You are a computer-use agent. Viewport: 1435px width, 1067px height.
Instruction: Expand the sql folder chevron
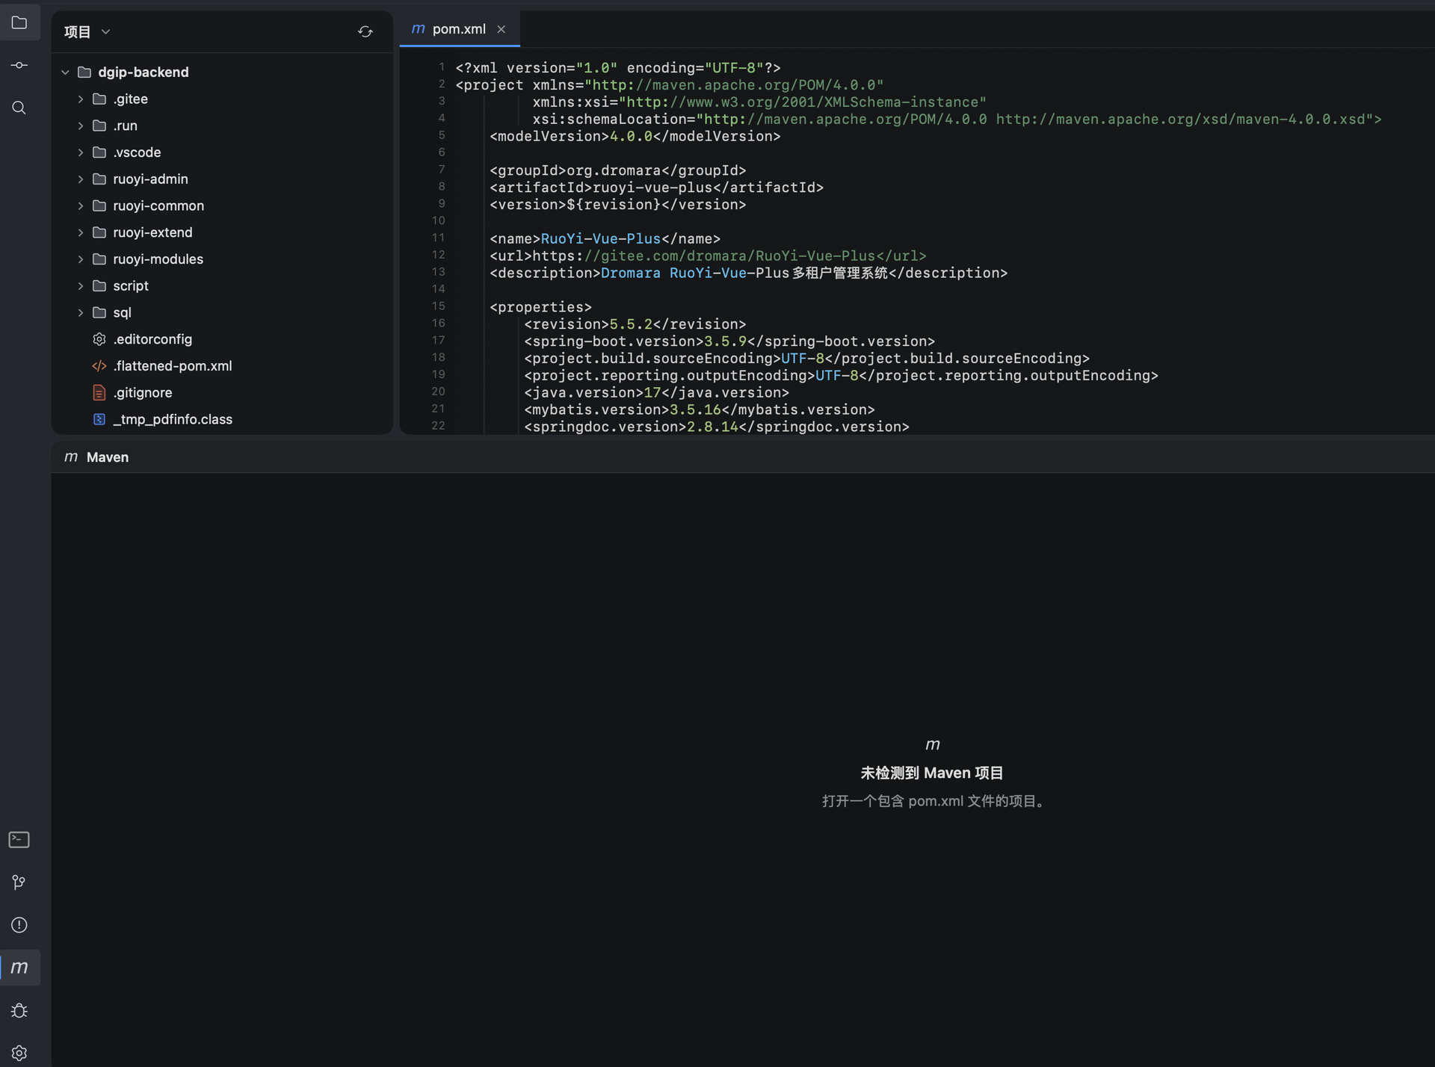click(x=81, y=312)
